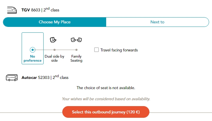Click the TGV high-speed train icon
Image resolution: width=212 pixels, height=121 pixels.
(x=12, y=10)
